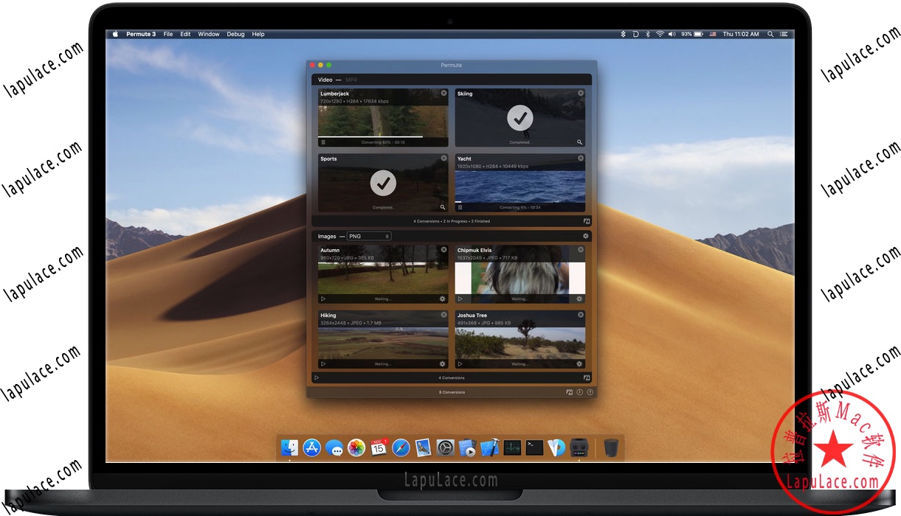Pause the Yacht conversion

point(459,207)
